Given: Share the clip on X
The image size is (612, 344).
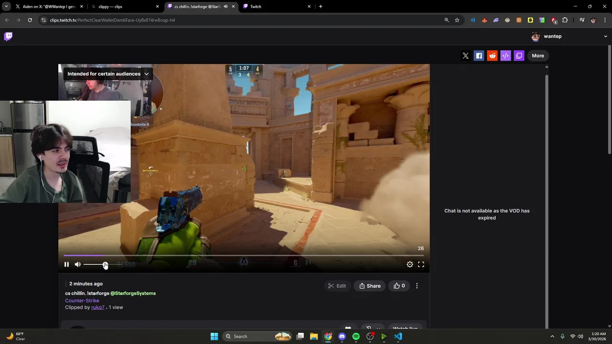Looking at the screenshot, I should click(466, 56).
